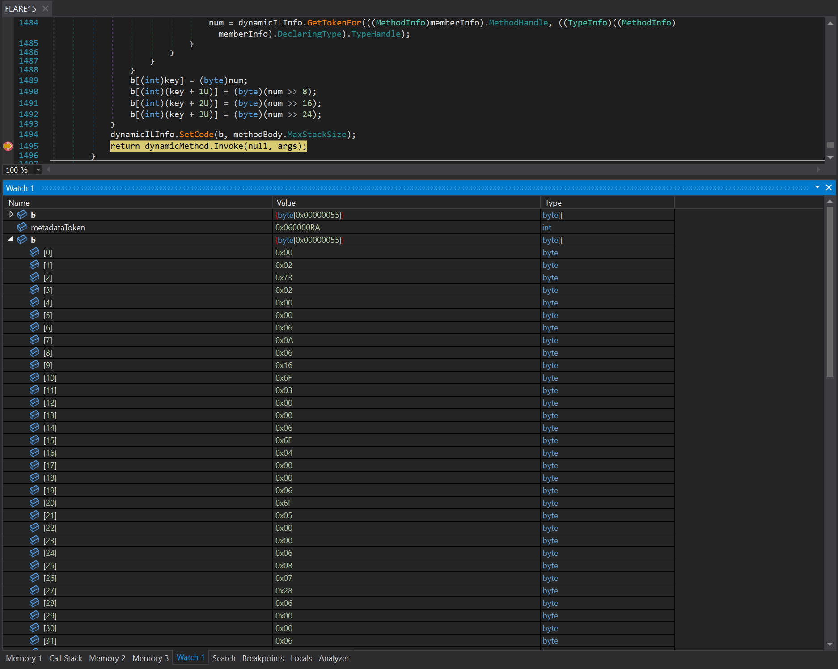Viewport: 838px width, 669px height.
Task: Click the Name column header
Action: (x=19, y=203)
